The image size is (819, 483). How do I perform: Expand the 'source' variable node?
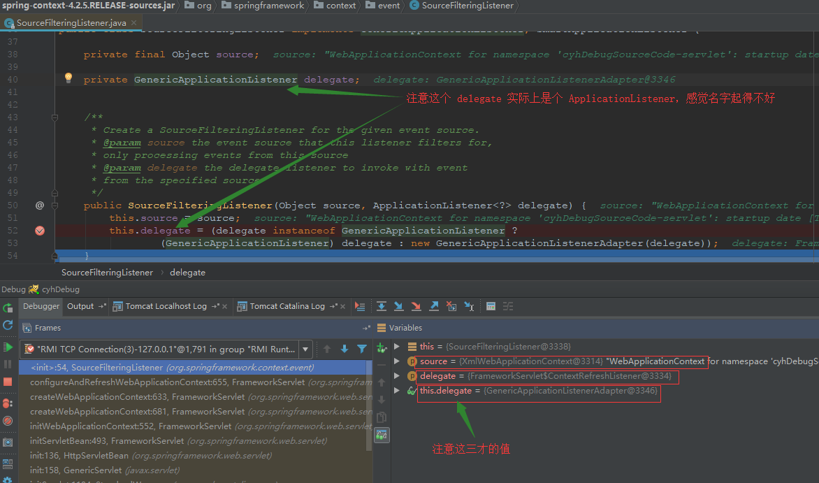pyautogui.click(x=397, y=361)
